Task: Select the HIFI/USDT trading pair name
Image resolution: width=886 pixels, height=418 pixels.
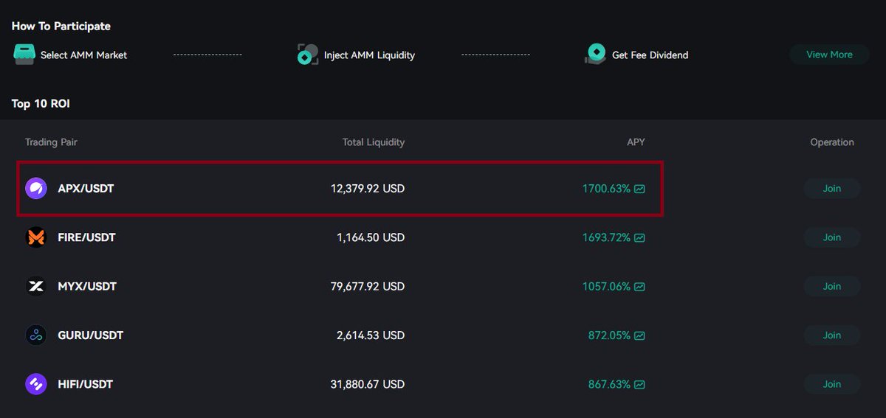Action: click(x=85, y=384)
